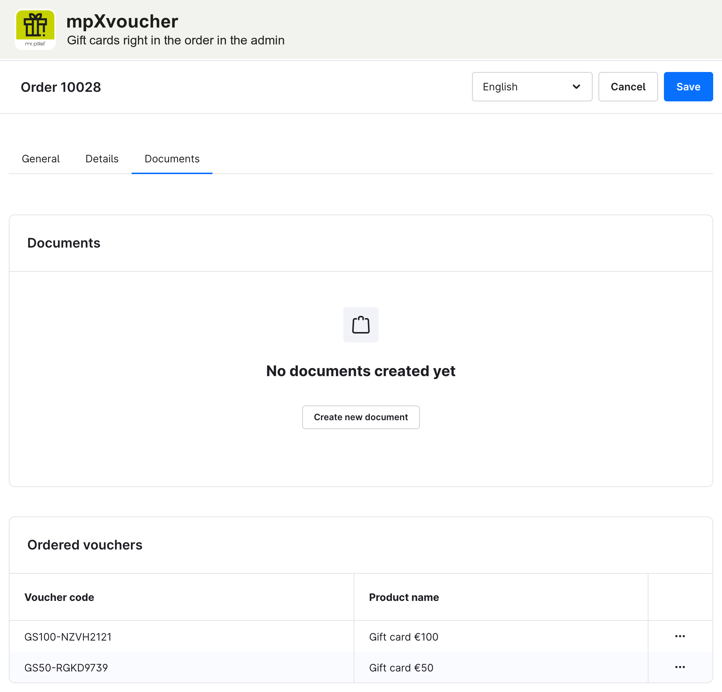722x692 pixels.
Task: Click the Documents card heading
Action: click(x=64, y=243)
